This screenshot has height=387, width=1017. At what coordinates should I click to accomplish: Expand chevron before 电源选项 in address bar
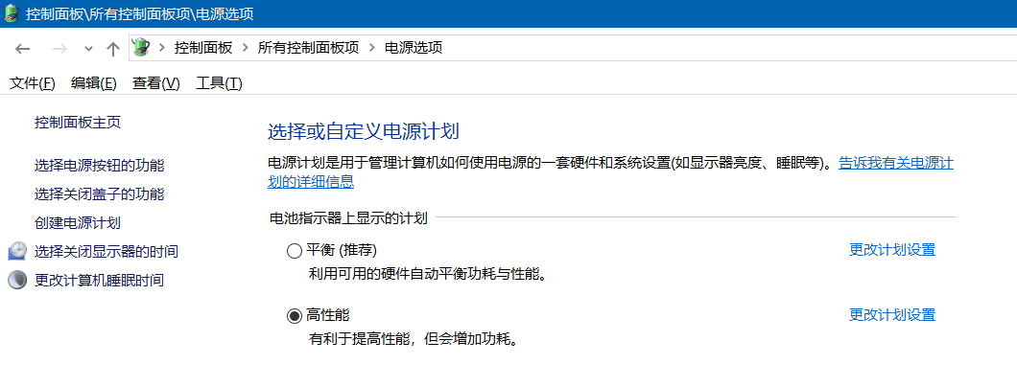372,48
